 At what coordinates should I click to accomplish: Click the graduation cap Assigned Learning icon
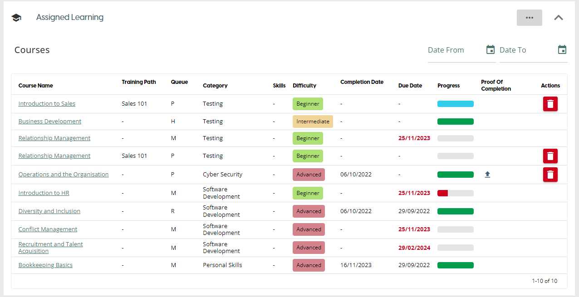[16, 18]
